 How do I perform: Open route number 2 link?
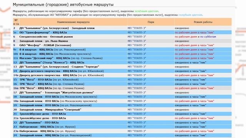[14, 28]
